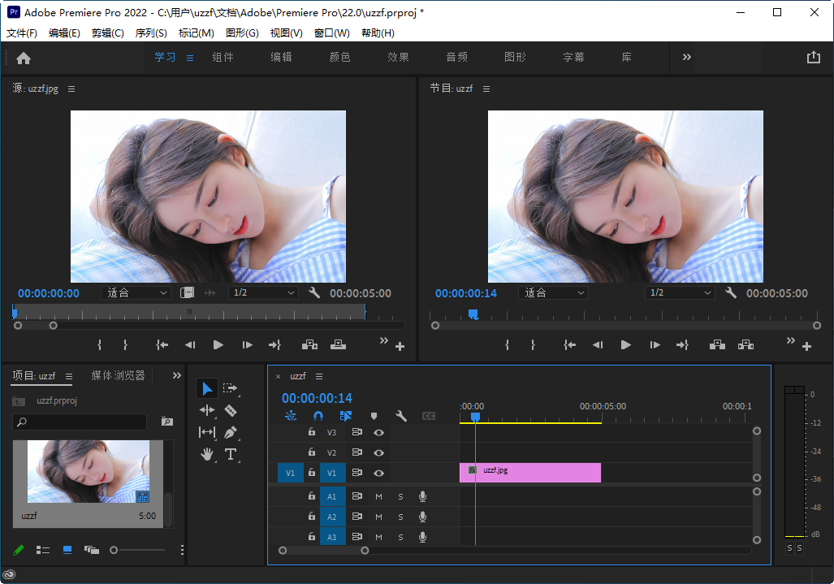The height and width of the screenshot is (584, 834).
Task: Solo audio track A2
Action: point(400,517)
